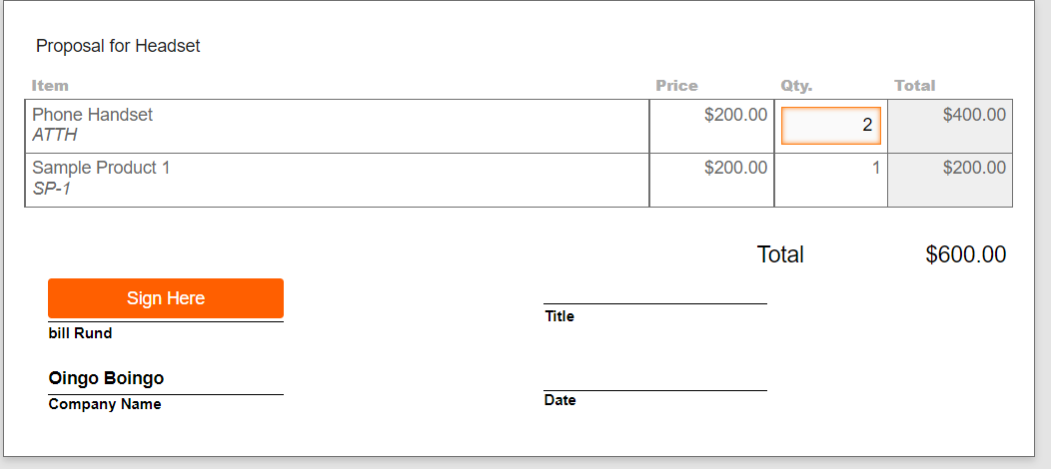Image resolution: width=1051 pixels, height=469 pixels.
Task: Focus the Phone Handset quantity input field
Action: [x=831, y=125]
